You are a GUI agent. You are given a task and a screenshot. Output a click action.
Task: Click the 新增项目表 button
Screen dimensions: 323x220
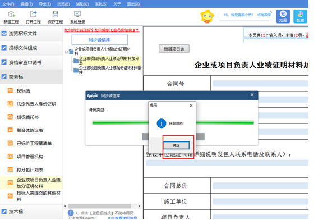174,49
